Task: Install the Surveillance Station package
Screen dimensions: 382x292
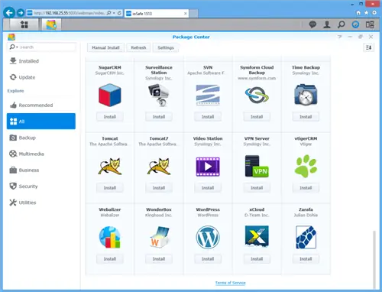Action: coord(159,117)
